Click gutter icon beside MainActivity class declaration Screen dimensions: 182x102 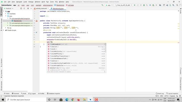pos(37,21)
